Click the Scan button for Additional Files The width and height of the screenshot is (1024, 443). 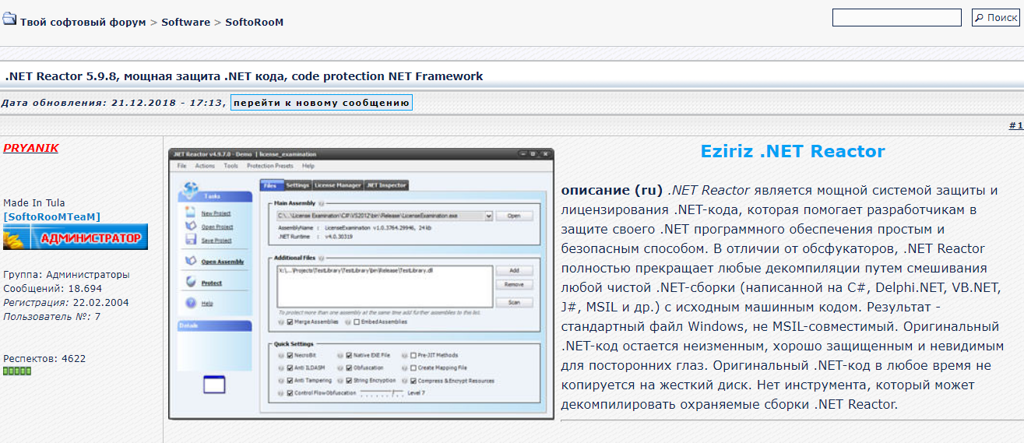tap(514, 302)
